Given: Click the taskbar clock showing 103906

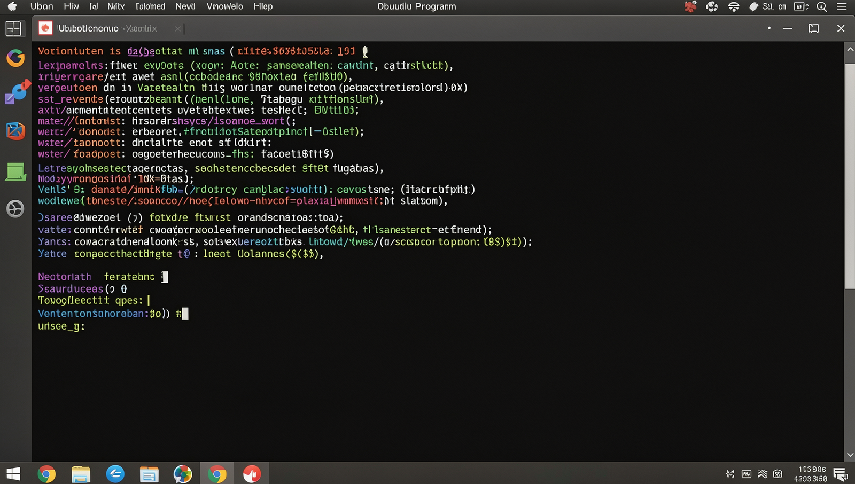Looking at the screenshot, I should 811,474.
